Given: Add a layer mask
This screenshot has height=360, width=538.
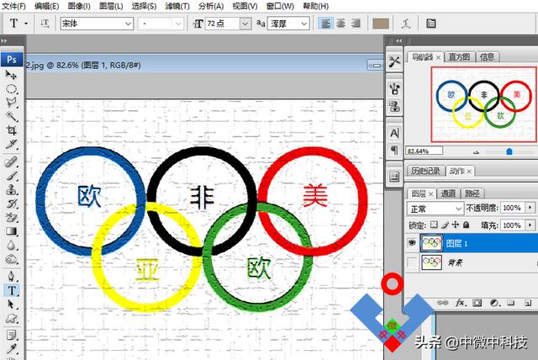Looking at the screenshot, I should coord(477,303).
